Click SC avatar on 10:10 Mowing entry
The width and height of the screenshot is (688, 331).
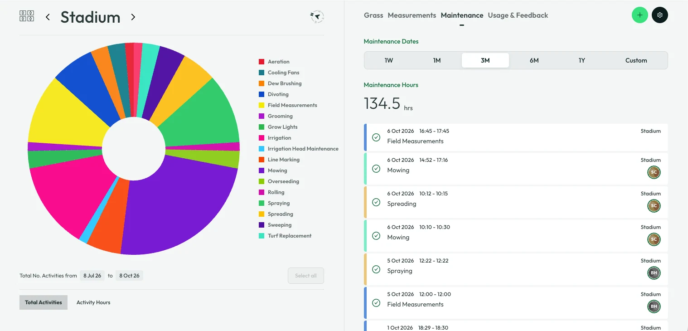654,239
